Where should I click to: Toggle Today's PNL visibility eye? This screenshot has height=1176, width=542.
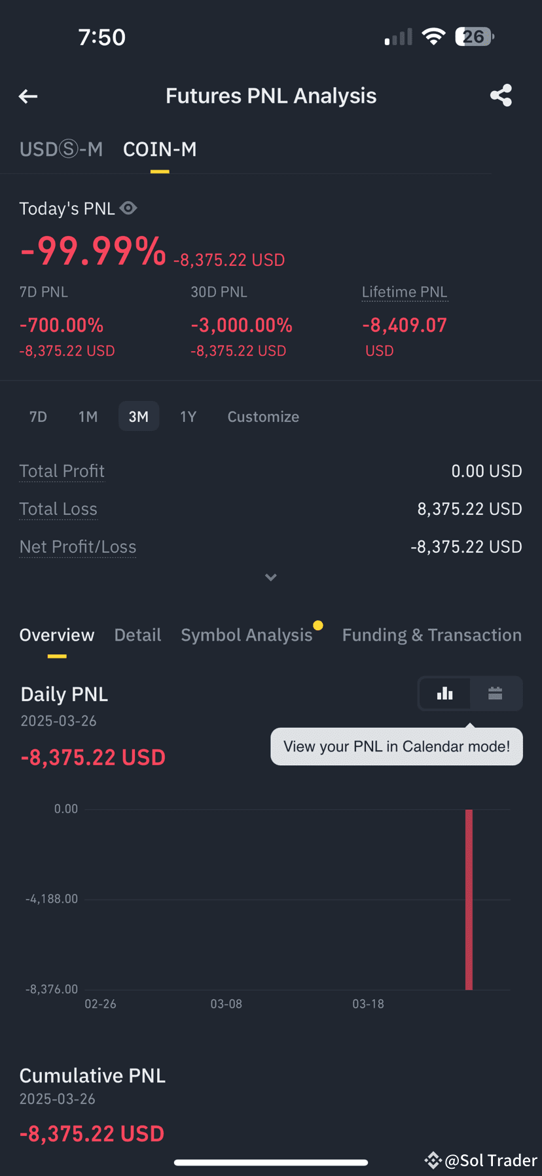click(x=128, y=208)
